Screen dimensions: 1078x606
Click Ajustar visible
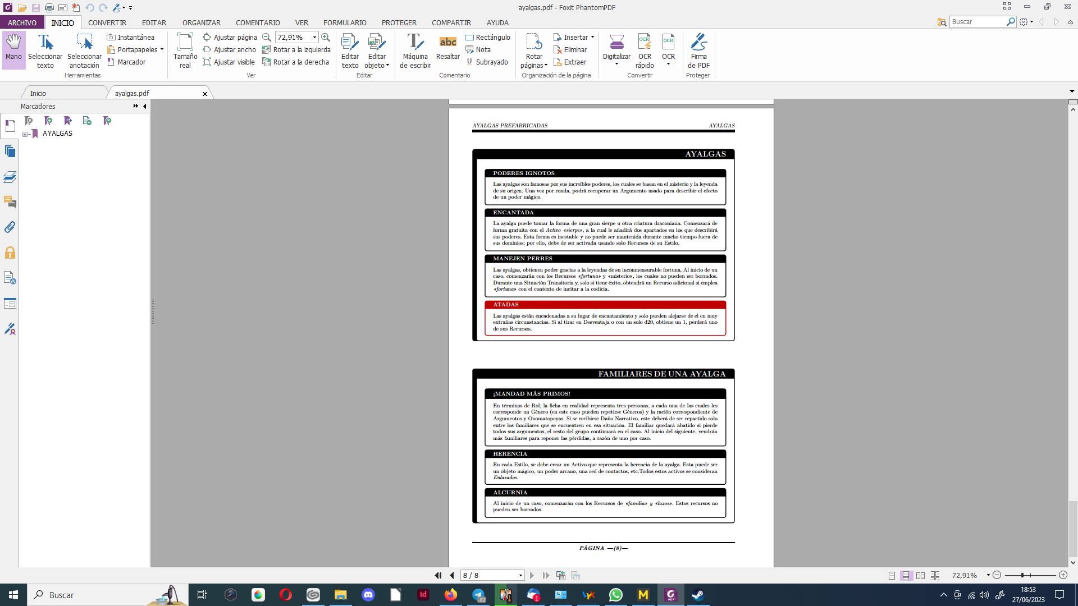(229, 62)
